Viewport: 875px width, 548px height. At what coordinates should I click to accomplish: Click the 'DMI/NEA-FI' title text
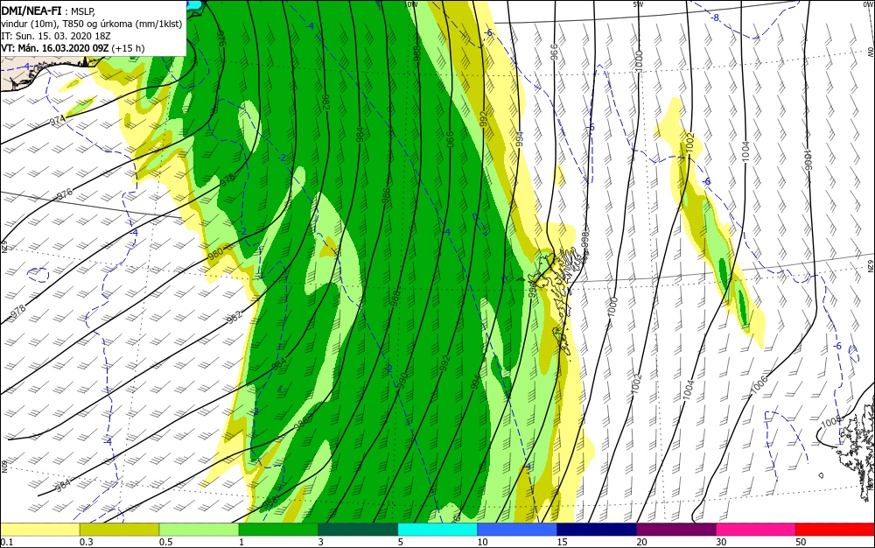[31, 10]
